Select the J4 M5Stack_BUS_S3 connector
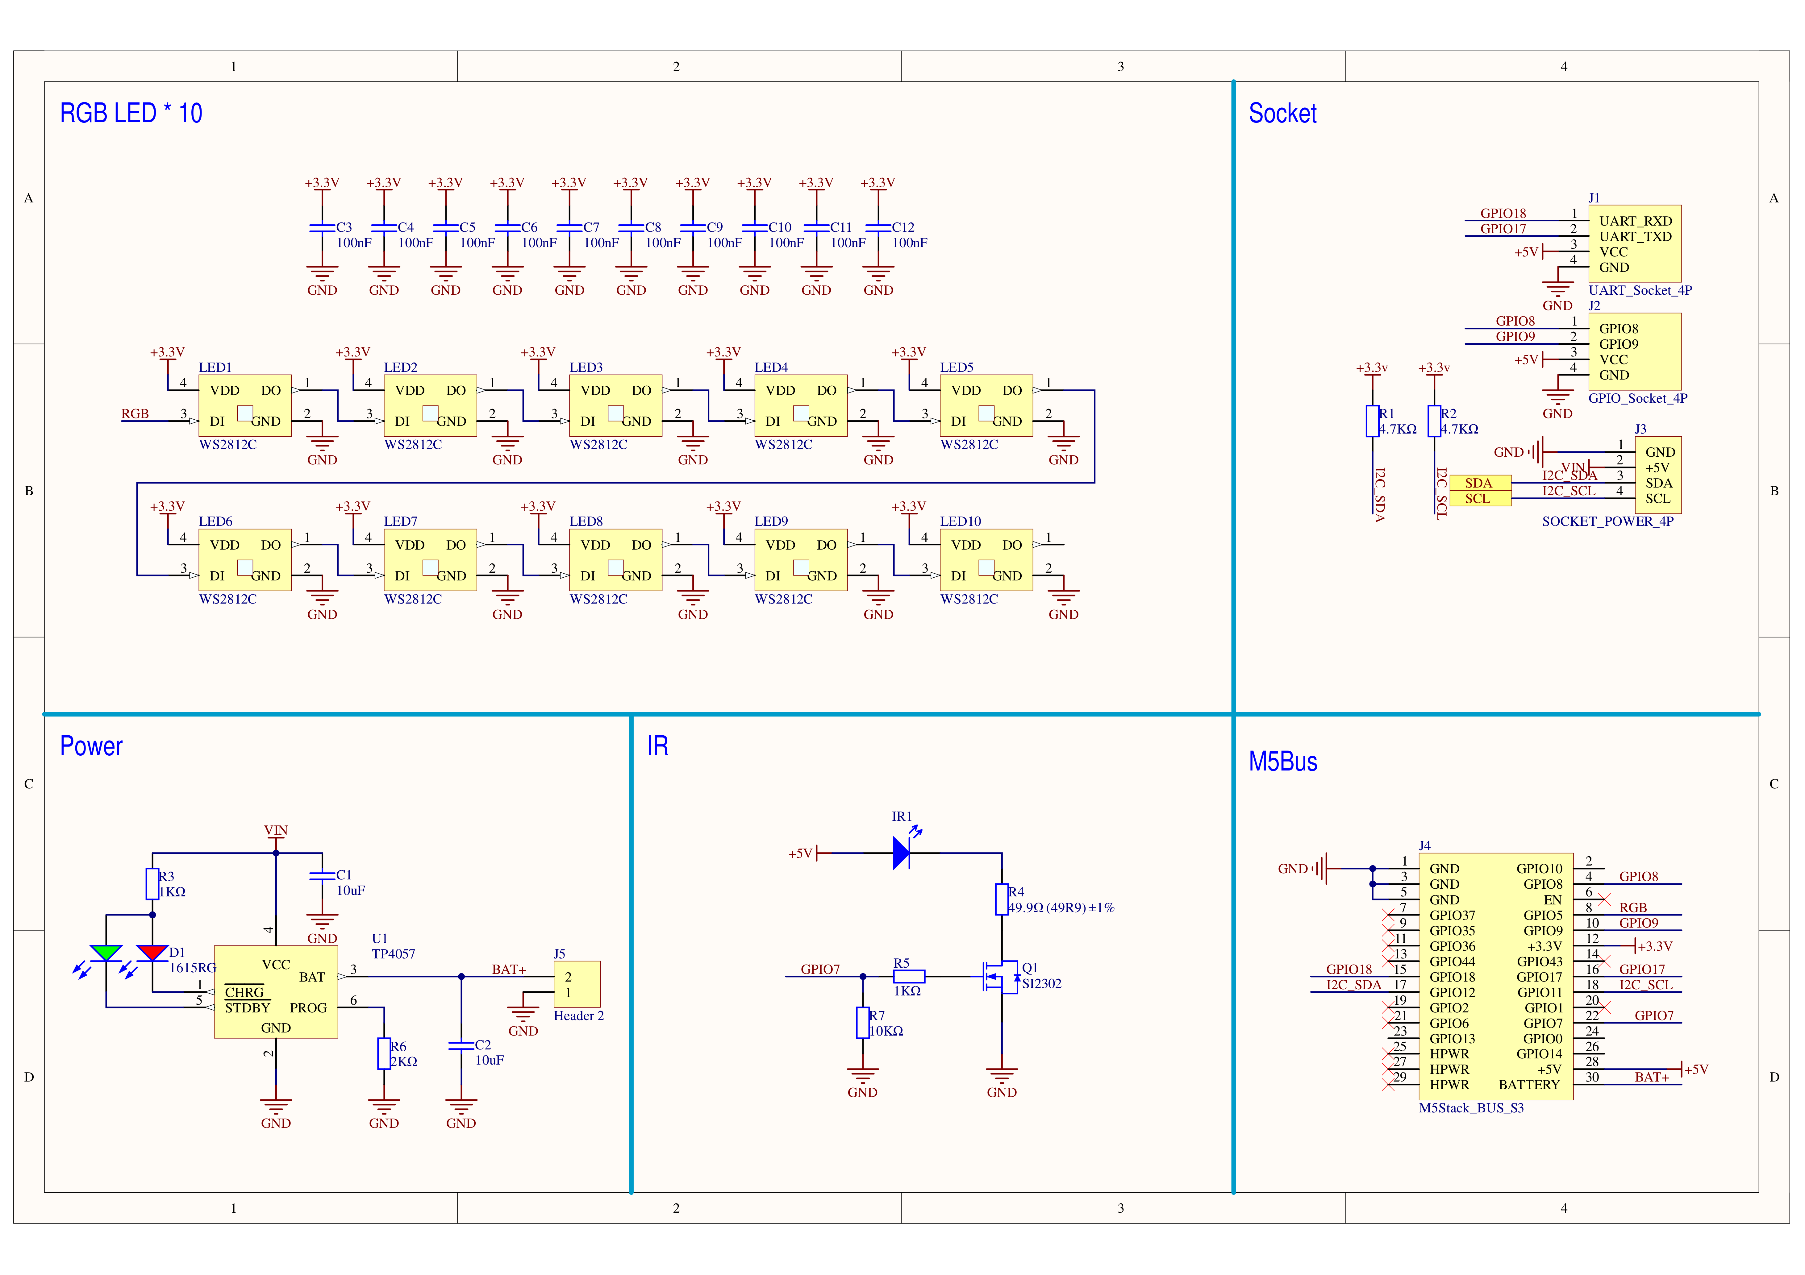The height and width of the screenshot is (1275, 1805). [1496, 976]
